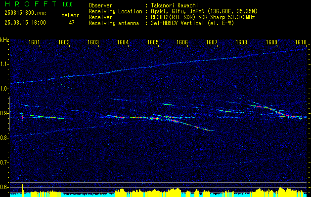Screen dimensions: 311x197
Task: Click the tall yellow spike in the bottom power graph
Action: pyautogui.click(x=23, y=190)
